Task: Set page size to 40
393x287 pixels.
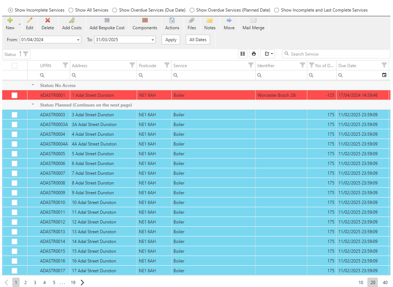Action: pyautogui.click(x=385, y=283)
